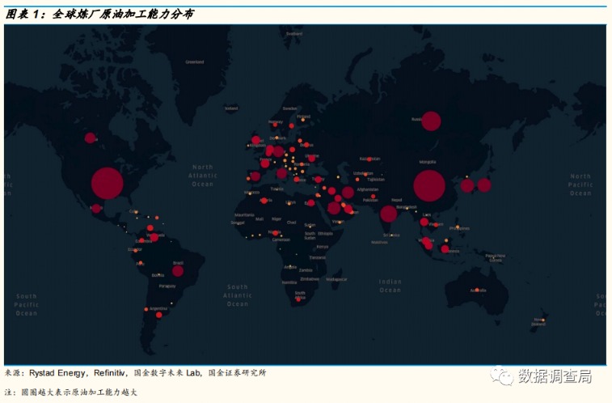Click the 数据调查局 watermark text
This screenshot has height=403, width=612.
pyautogui.click(x=555, y=376)
